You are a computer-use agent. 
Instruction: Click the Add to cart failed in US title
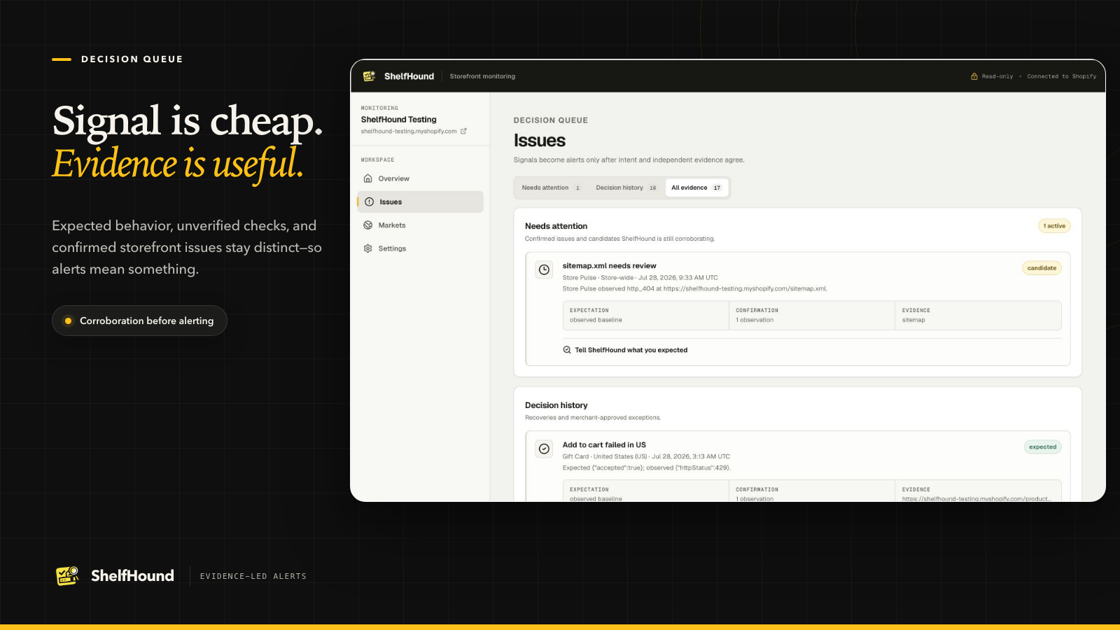click(x=604, y=444)
